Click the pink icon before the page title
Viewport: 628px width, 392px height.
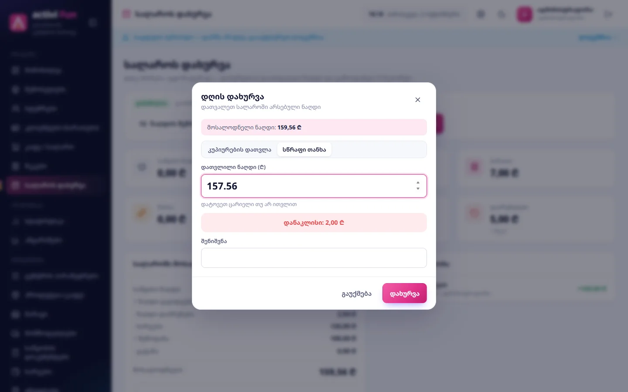(x=126, y=14)
